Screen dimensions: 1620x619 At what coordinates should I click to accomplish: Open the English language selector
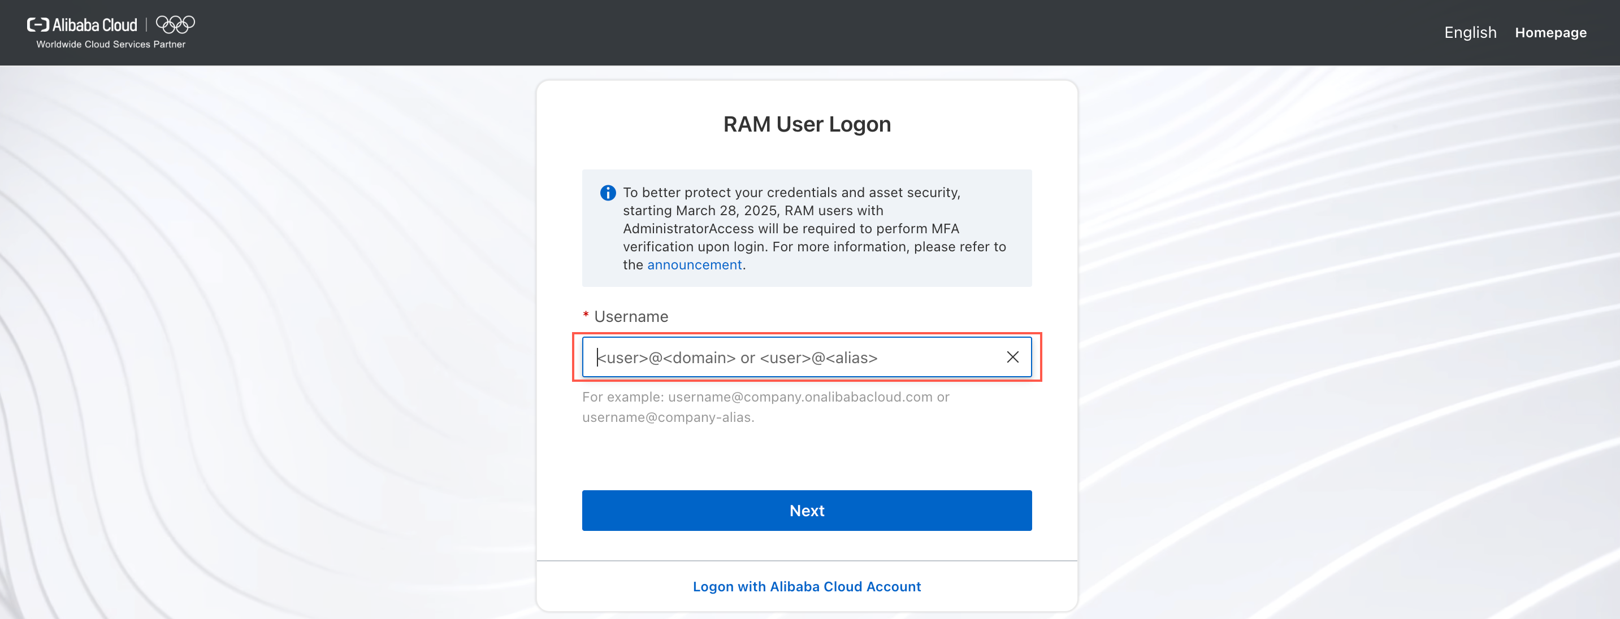click(1470, 32)
